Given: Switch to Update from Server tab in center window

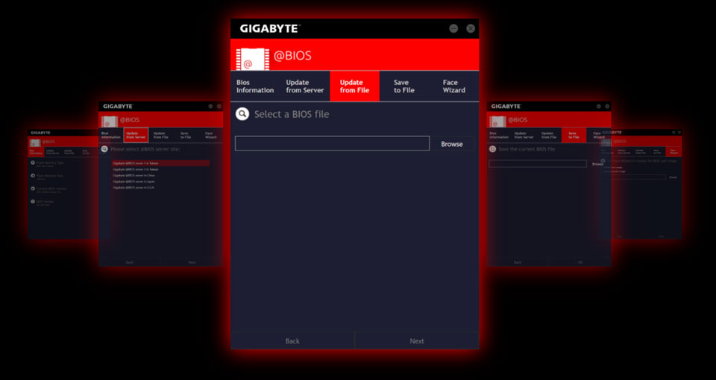Looking at the screenshot, I should pos(305,86).
